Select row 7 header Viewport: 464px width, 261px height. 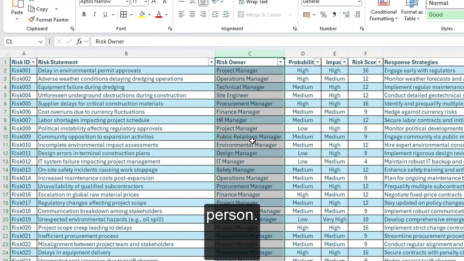[x=5, y=112]
